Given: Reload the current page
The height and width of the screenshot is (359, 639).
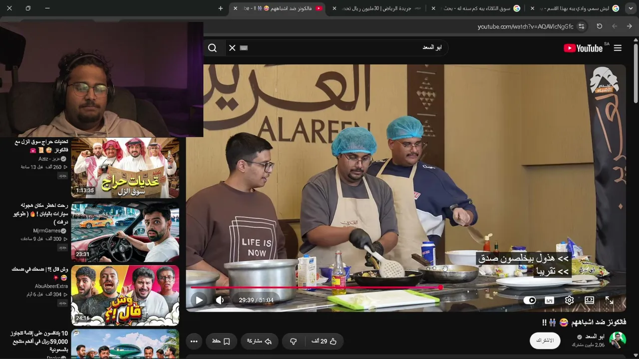Looking at the screenshot, I should (x=600, y=26).
